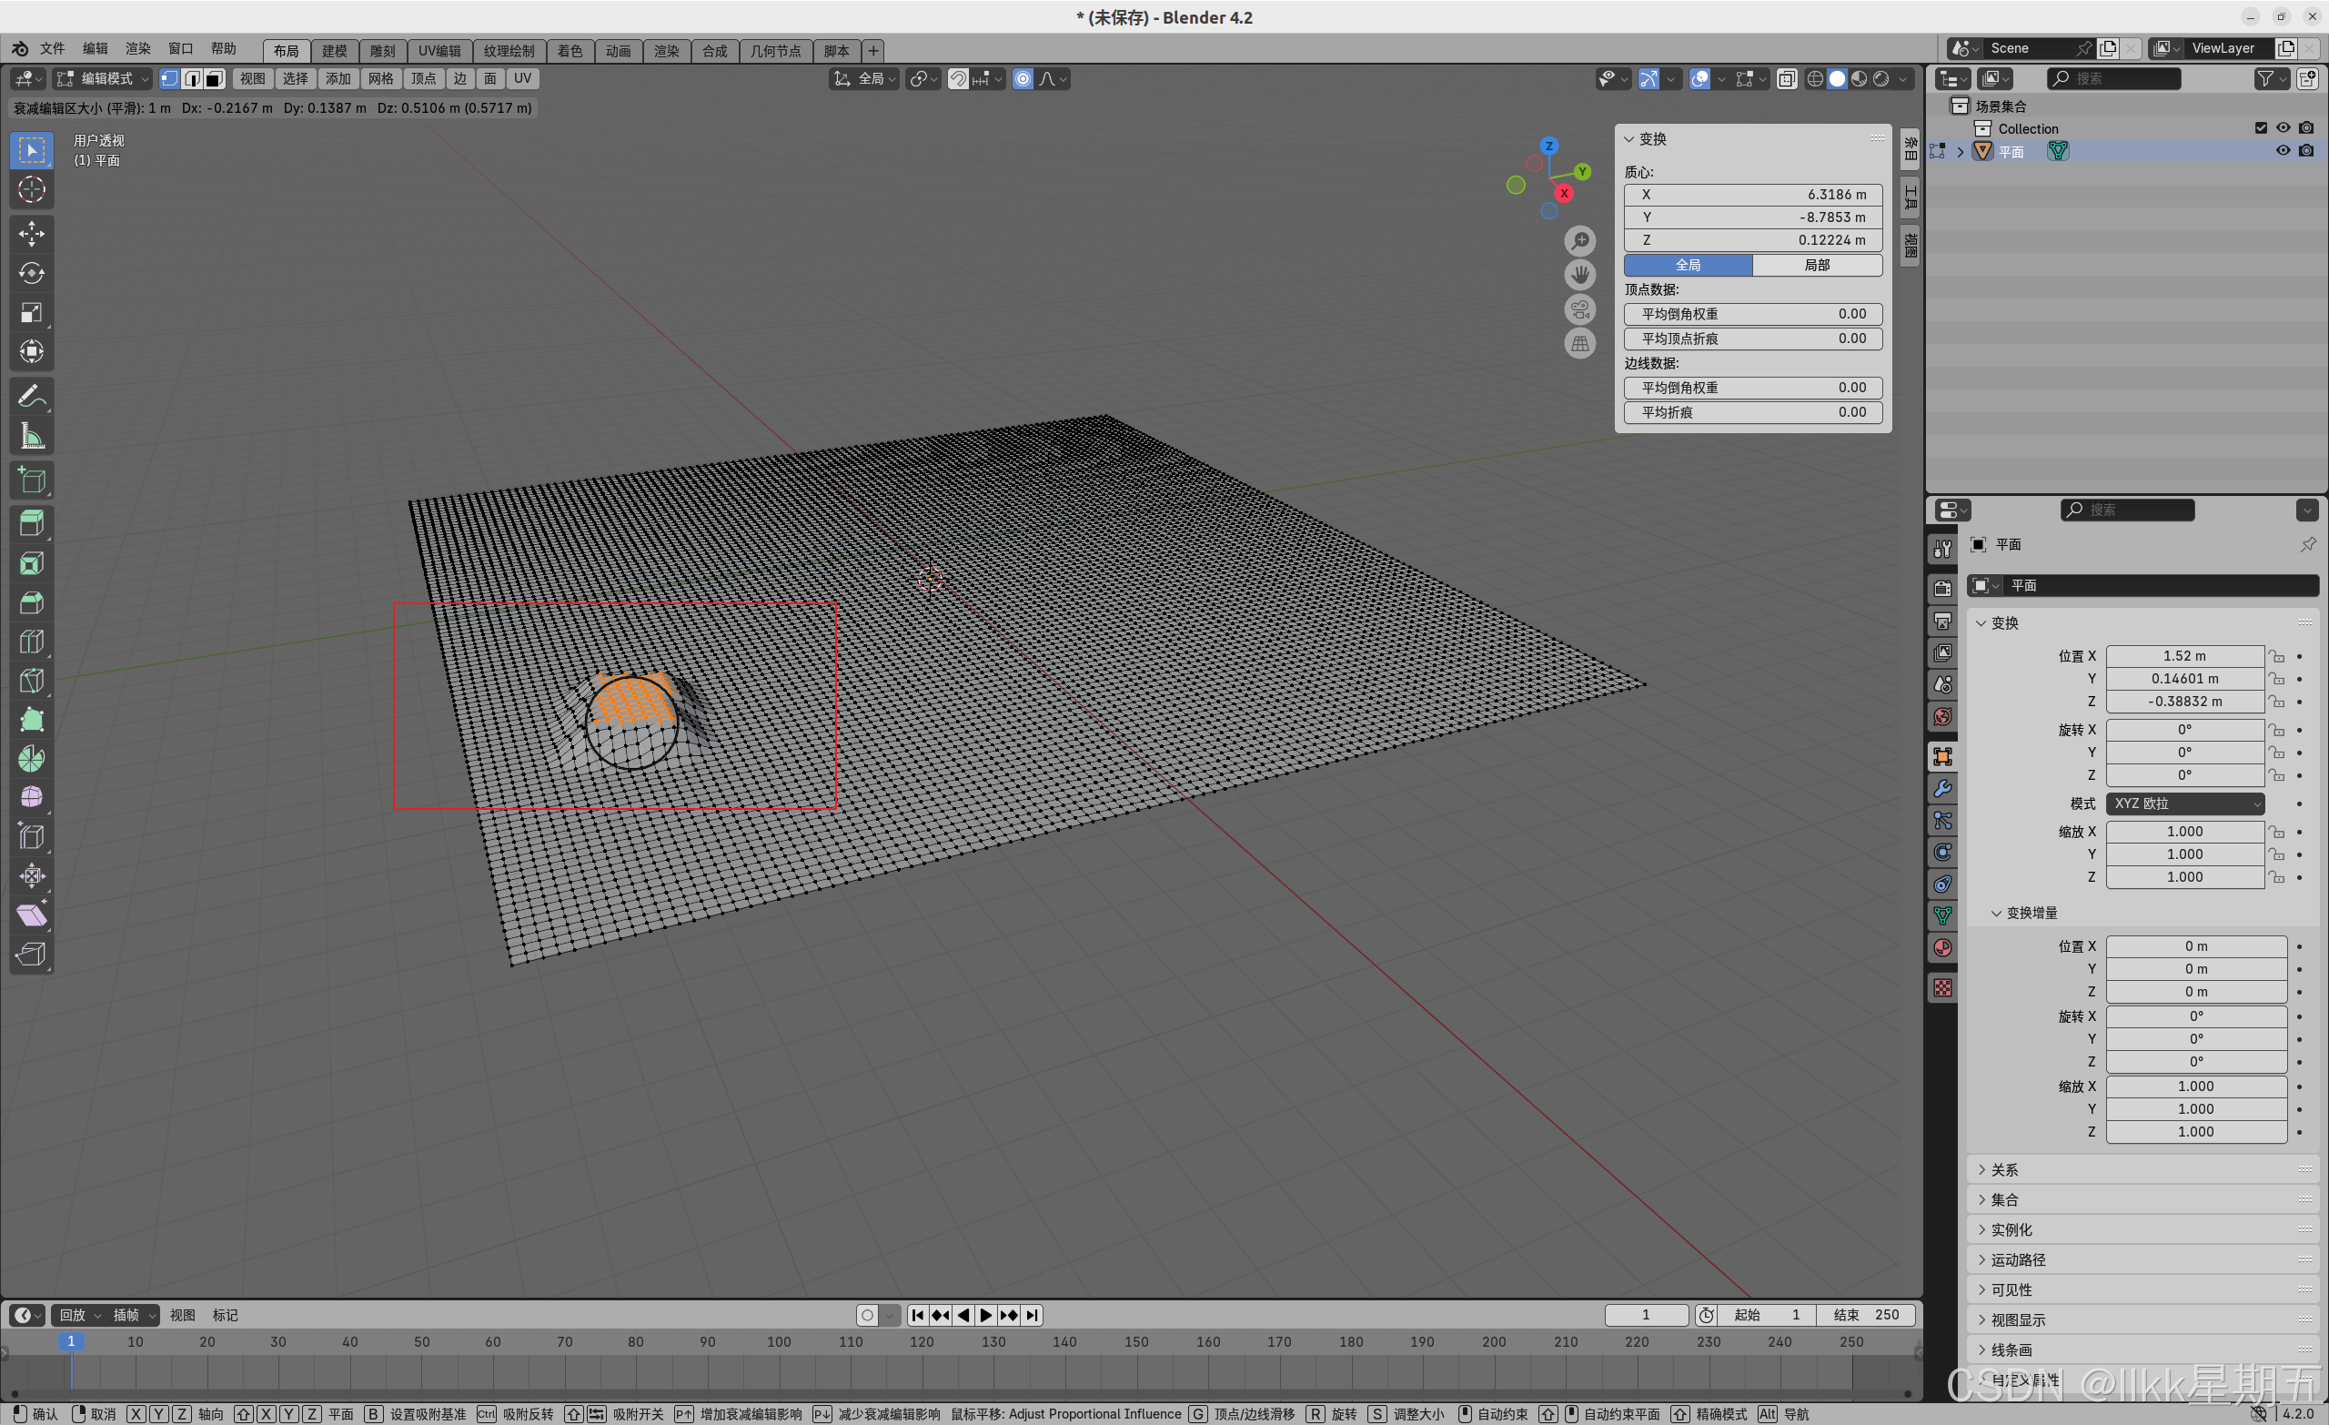Select the Knife tool
The width and height of the screenshot is (2329, 1425).
tap(31, 681)
